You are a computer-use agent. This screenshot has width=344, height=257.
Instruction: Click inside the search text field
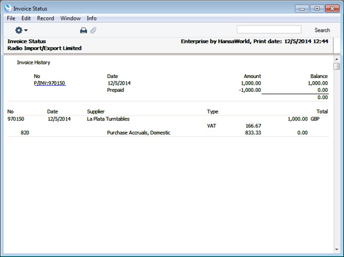tap(269, 30)
